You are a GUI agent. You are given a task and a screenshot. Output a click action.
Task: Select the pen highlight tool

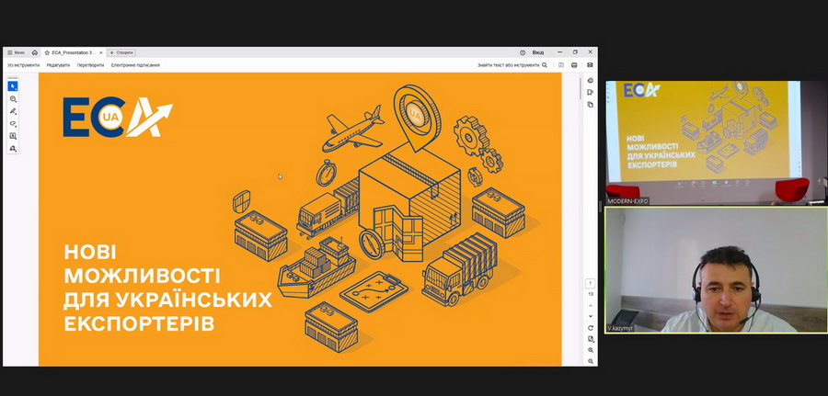point(13,111)
